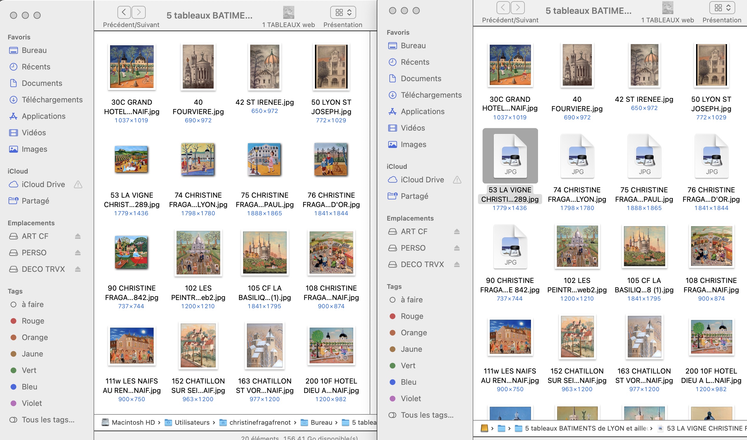This screenshot has height=440, width=747.
Task: Eject the PERSO drive in left sidebar
Action: pyautogui.click(x=78, y=253)
